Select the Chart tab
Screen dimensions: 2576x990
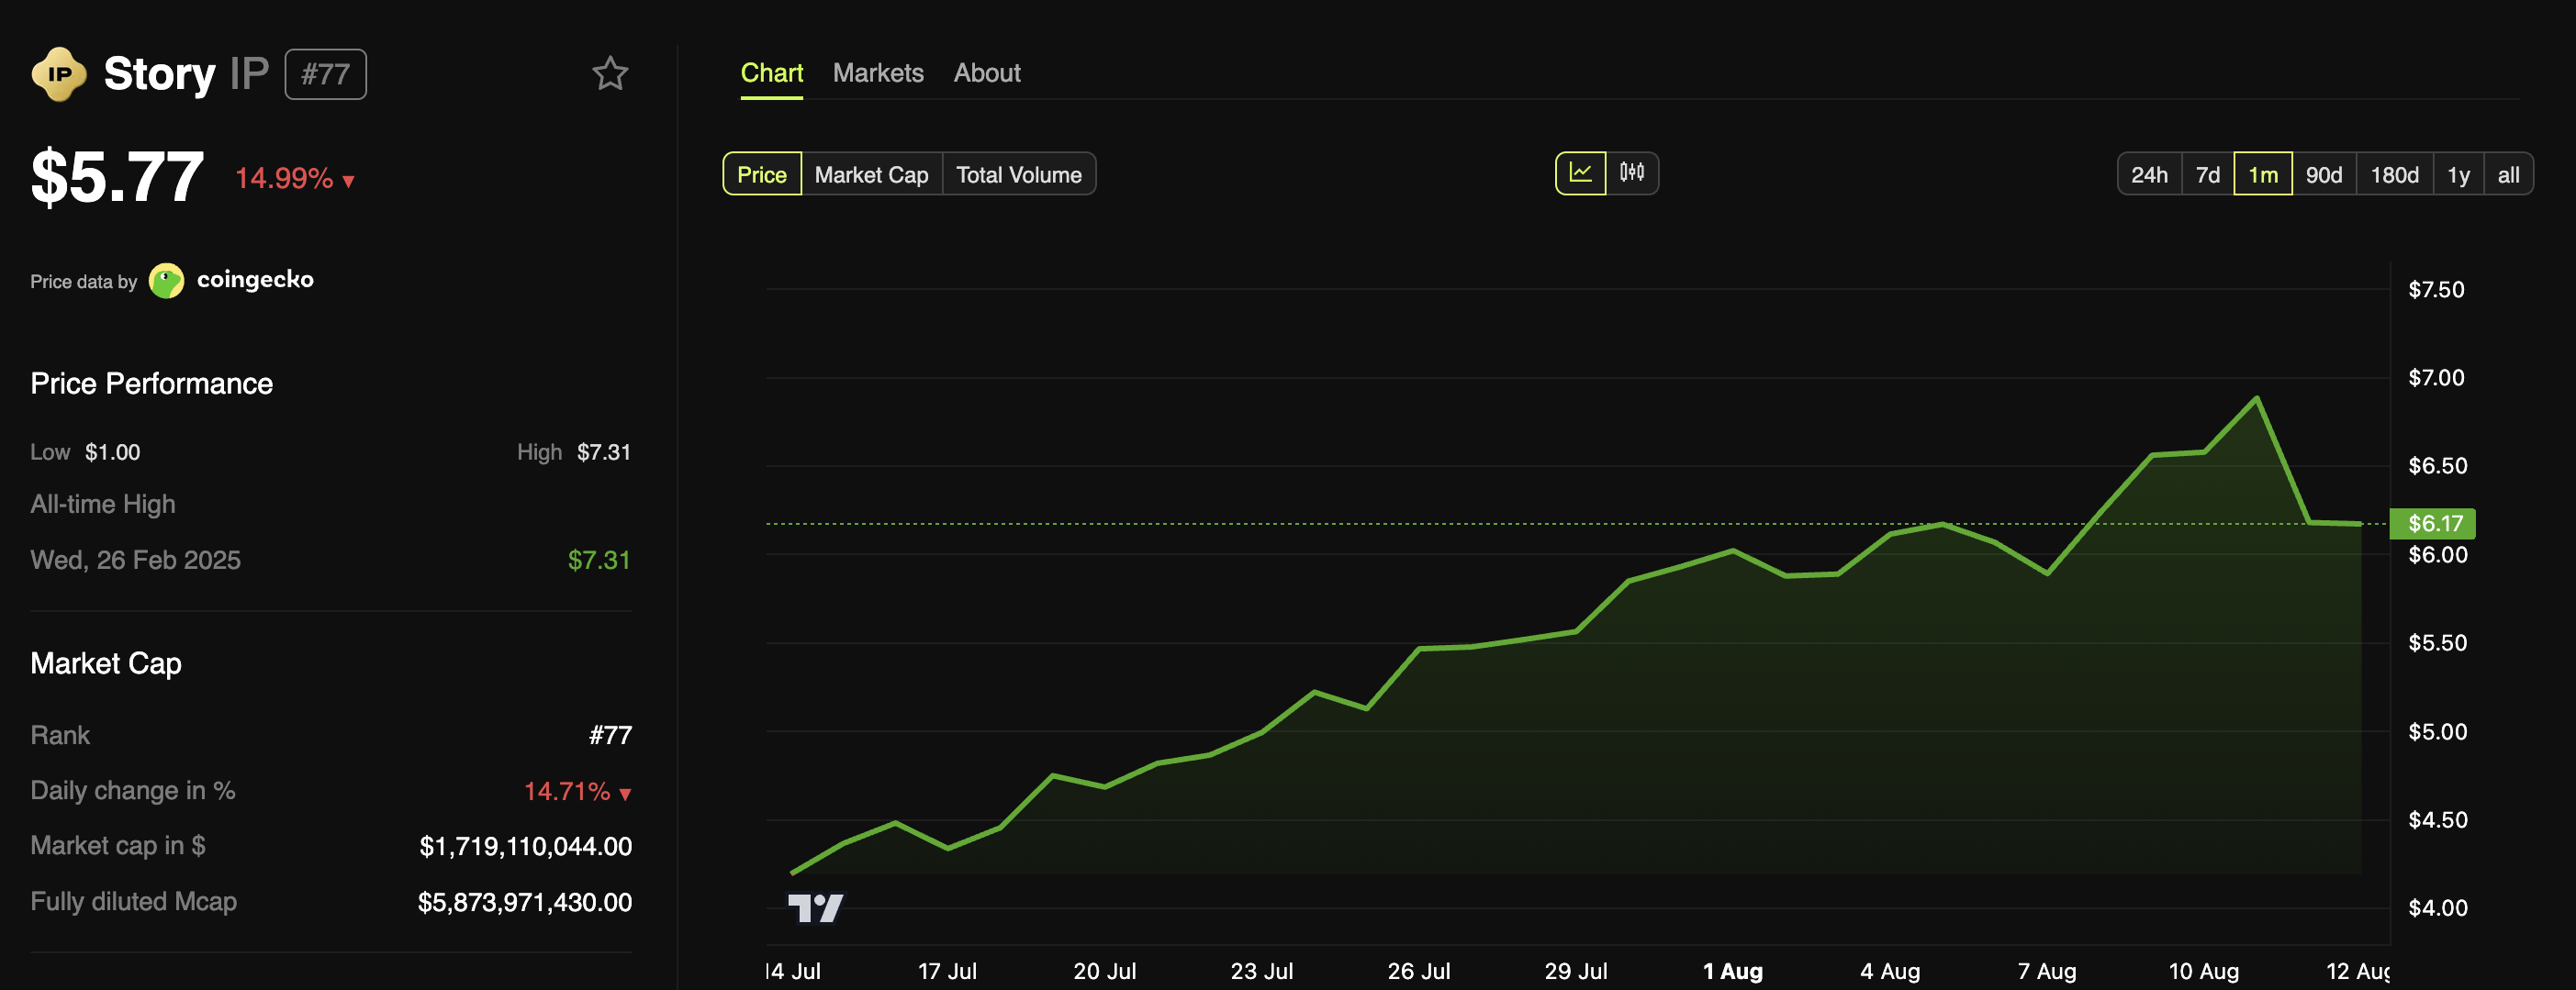pos(771,72)
